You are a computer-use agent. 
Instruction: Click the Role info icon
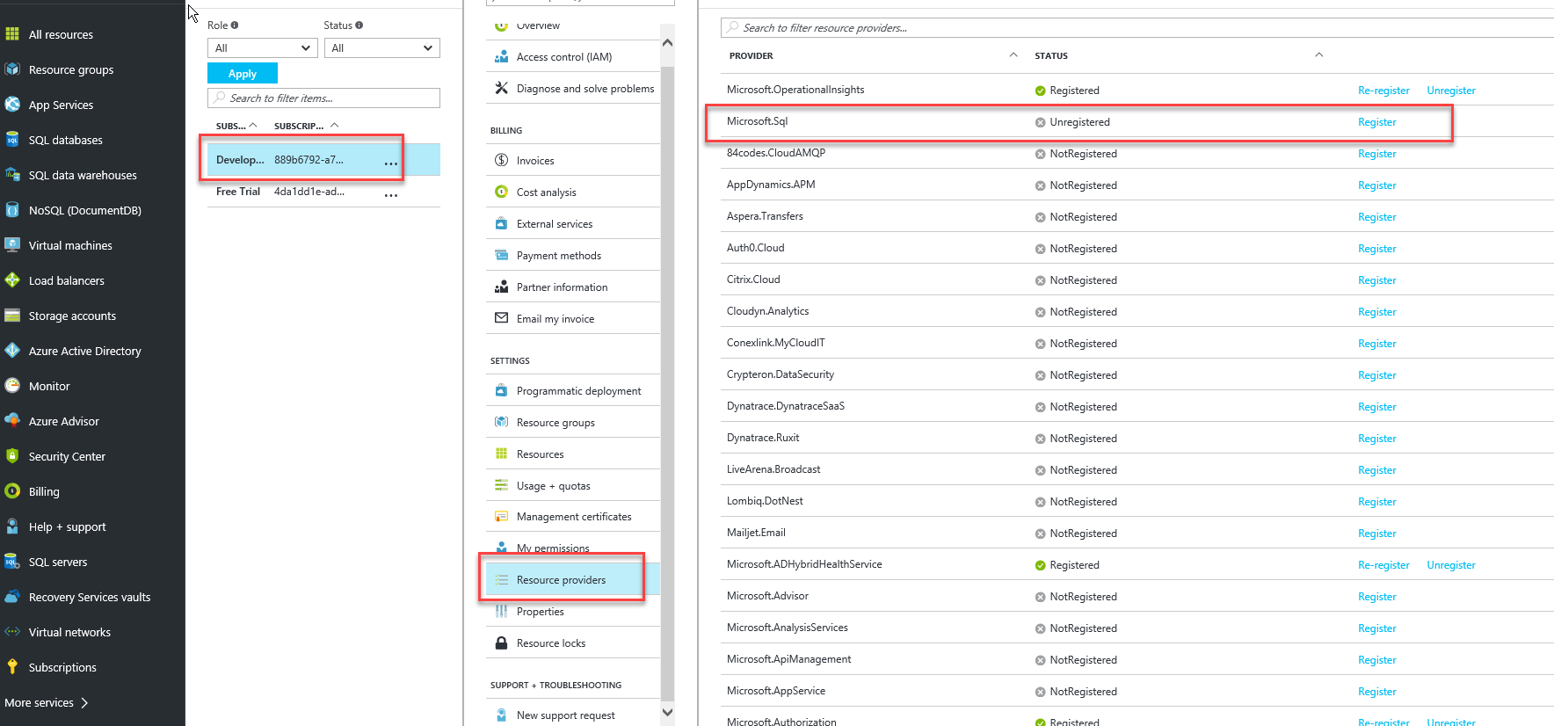[x=235, y=25]
